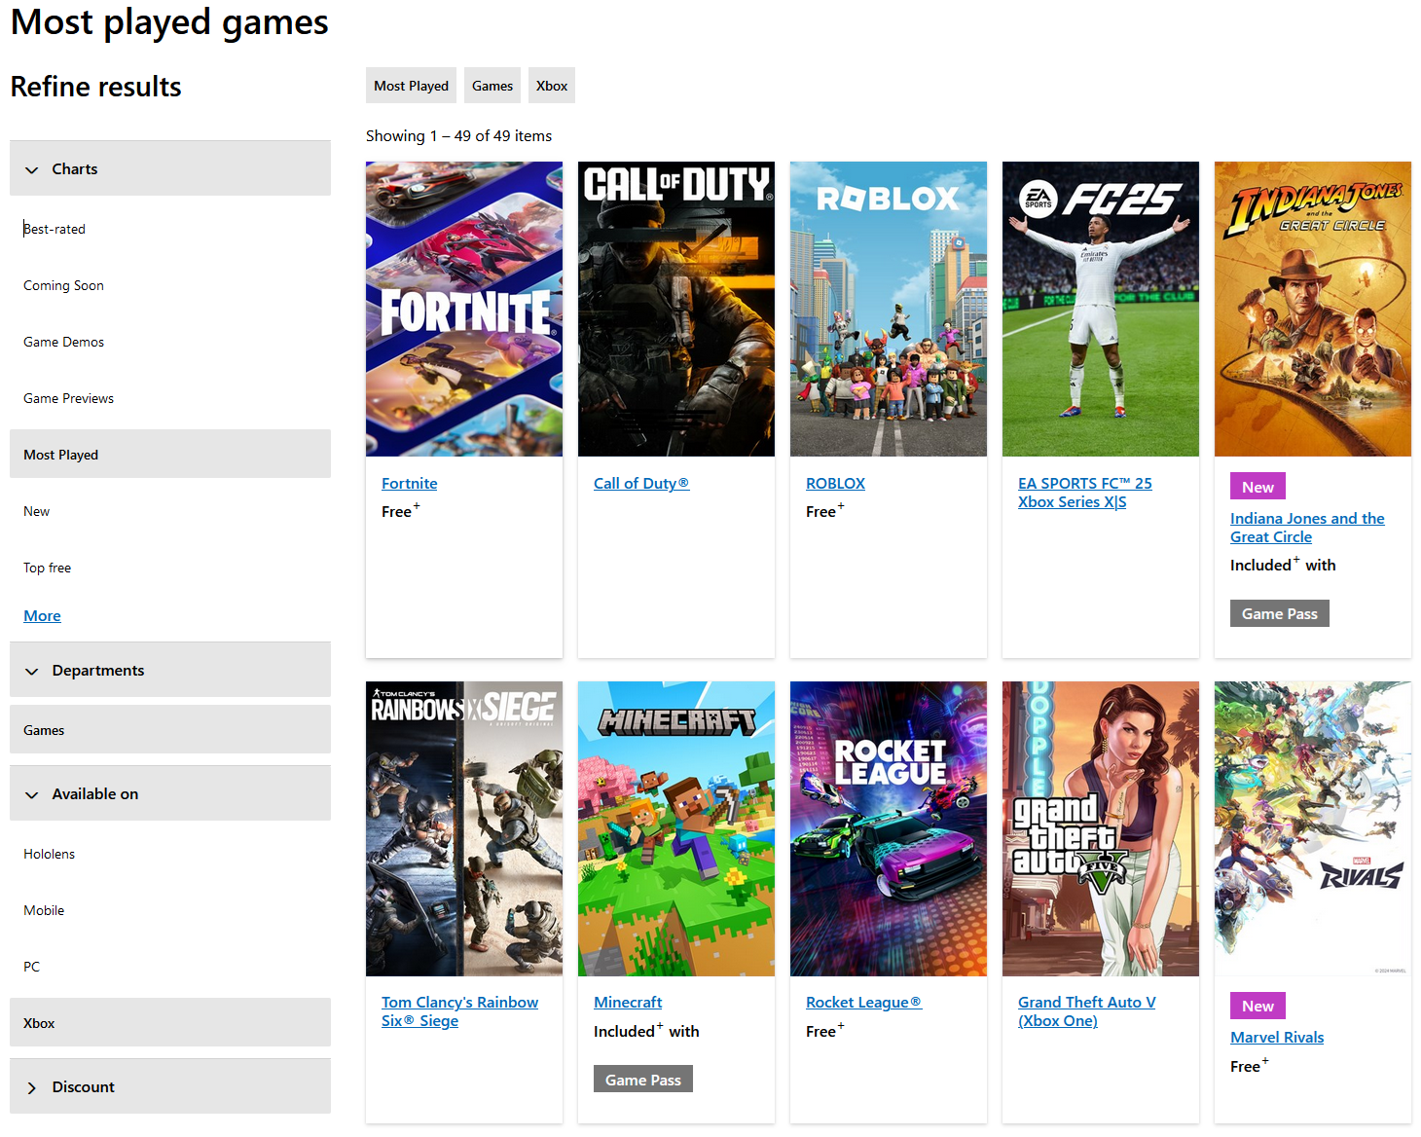Click the Indiana Jones and the Great Circle link
The image size is (1421, 1137).
tap(1307, 528)
